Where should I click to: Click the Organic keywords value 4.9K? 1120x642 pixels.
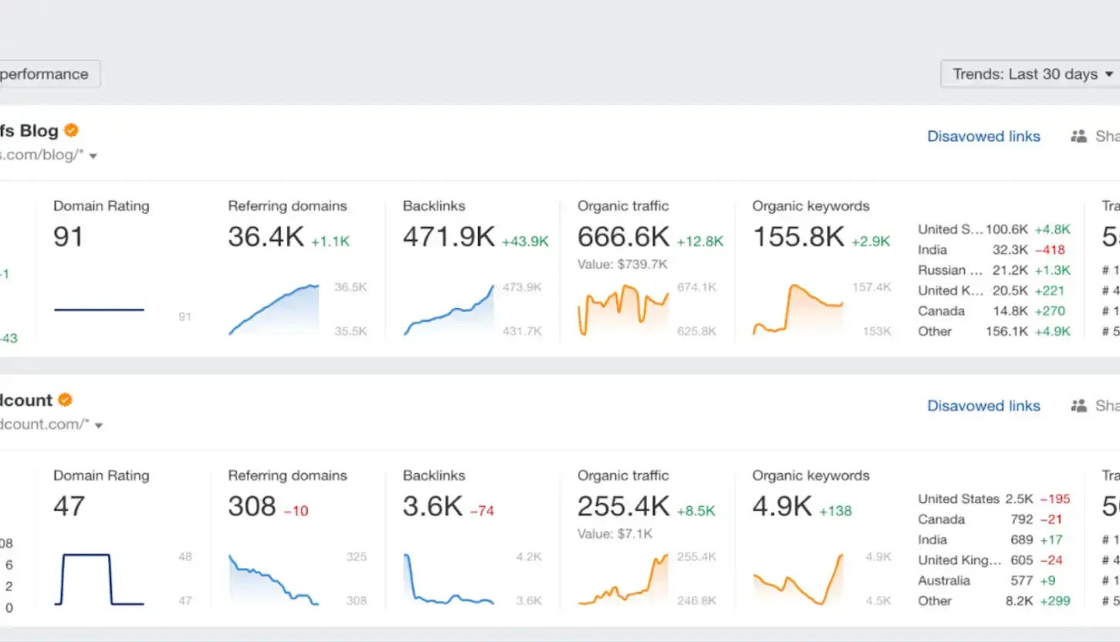coord(781,505)
